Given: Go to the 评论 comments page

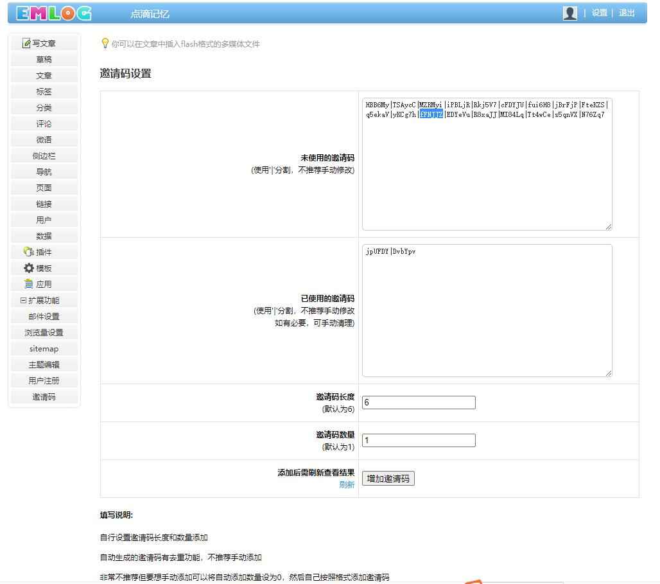Looking at the screenshot, I should point(44,123).
